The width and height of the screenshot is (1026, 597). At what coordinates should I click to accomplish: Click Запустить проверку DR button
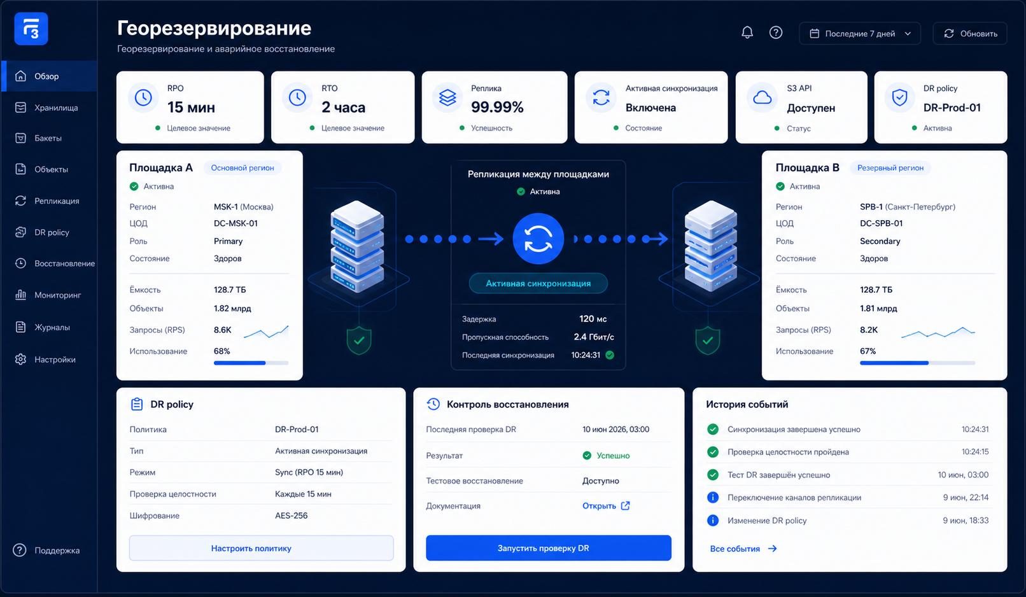coord(549,548)
